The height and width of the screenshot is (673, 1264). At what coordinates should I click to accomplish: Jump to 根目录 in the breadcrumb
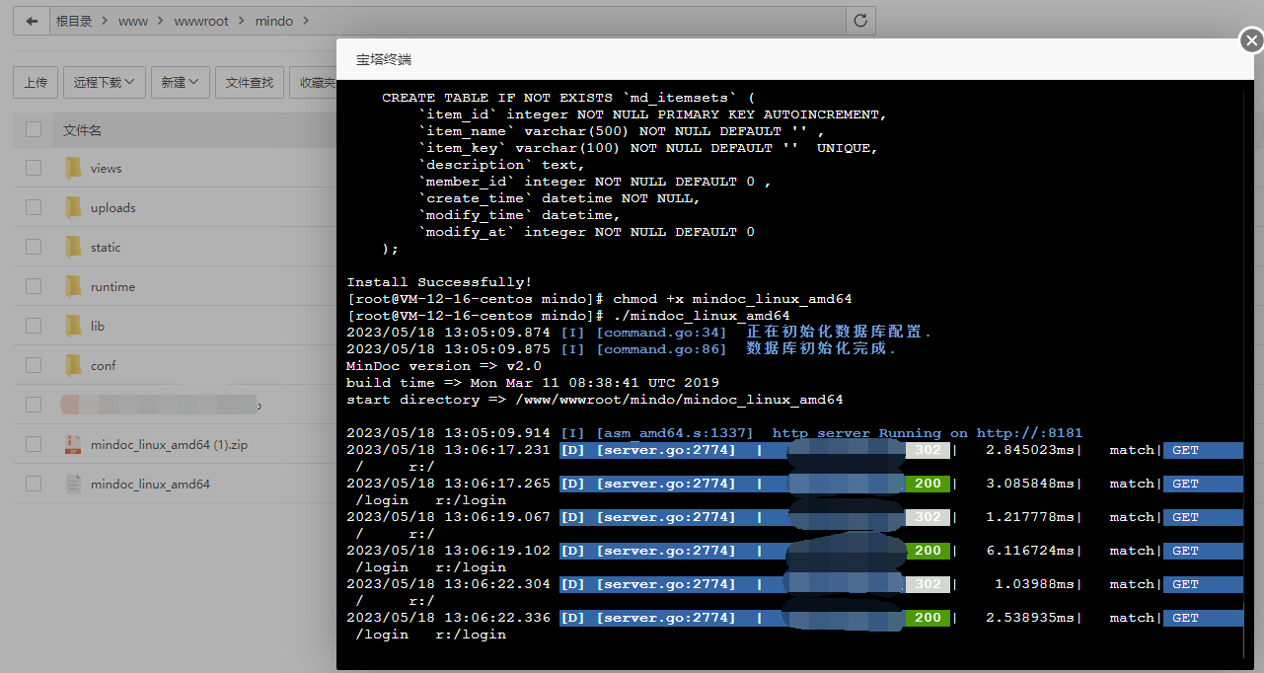tap(74, 21)
